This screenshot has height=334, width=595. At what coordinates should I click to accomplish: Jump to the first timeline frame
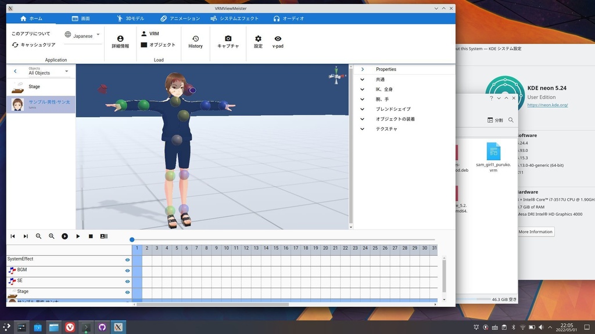click(13, 236)
